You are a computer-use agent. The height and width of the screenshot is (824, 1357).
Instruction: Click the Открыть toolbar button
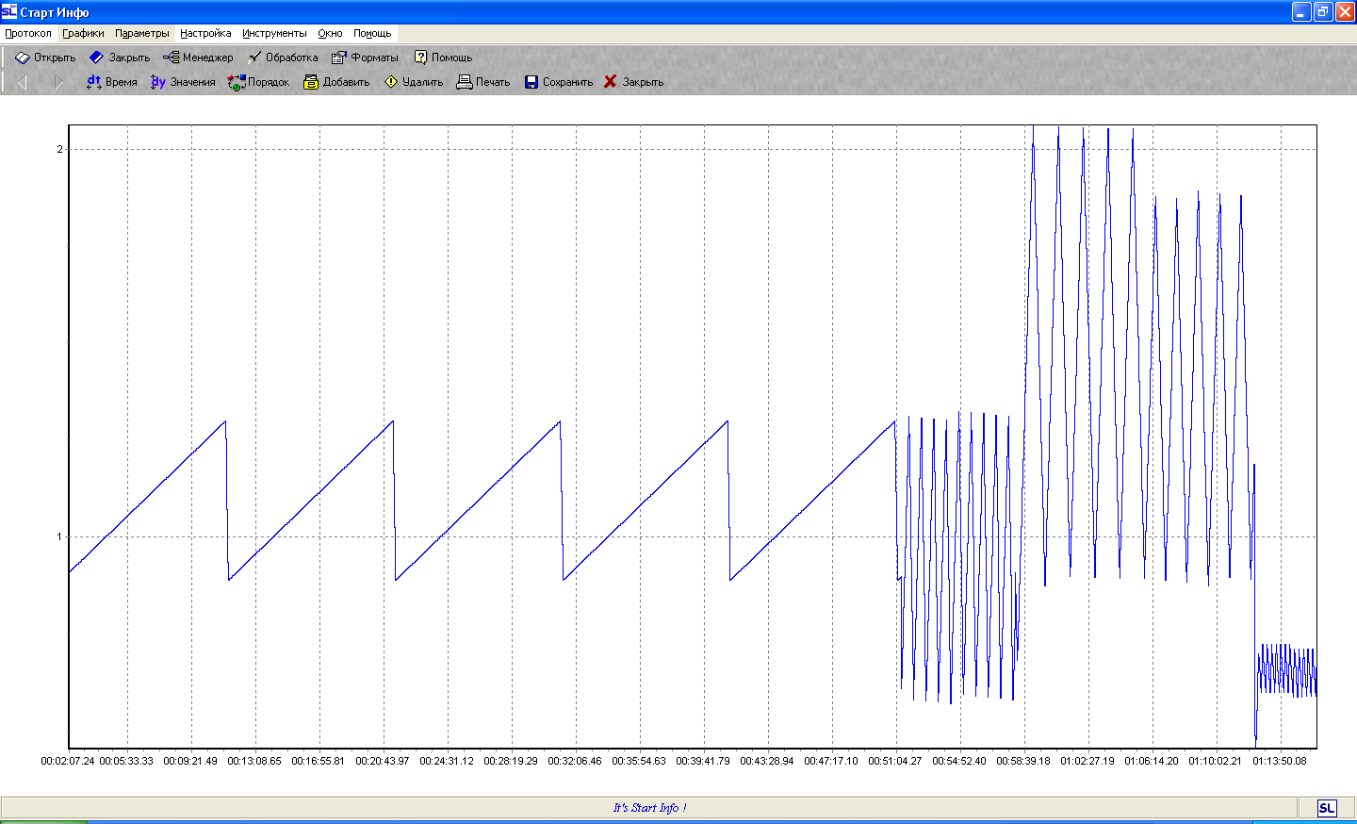pos(45,58)
